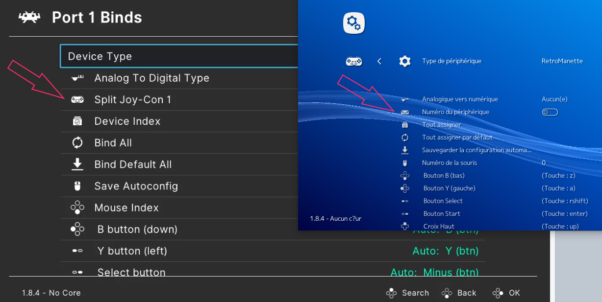Click the clipboard icon next to Device Index
Screen dimensions: 602x302
point(76,120)
